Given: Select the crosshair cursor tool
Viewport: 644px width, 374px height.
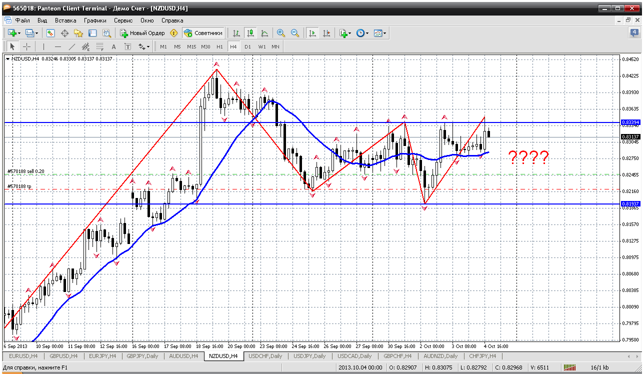Looking at the screenshot, I should point(26,46).
